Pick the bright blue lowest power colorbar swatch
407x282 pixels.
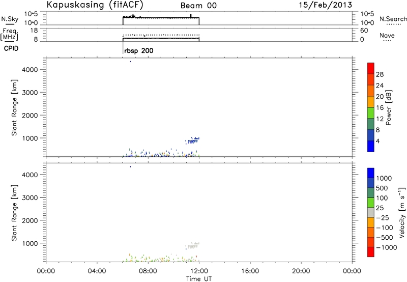tap(371, 146)
